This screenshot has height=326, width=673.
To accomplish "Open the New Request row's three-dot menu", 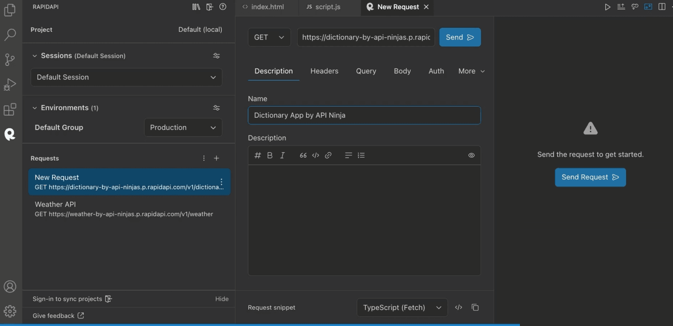I will coord(221,182).
